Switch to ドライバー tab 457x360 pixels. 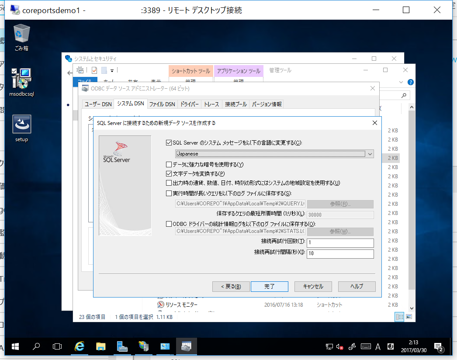pos(190,104)
